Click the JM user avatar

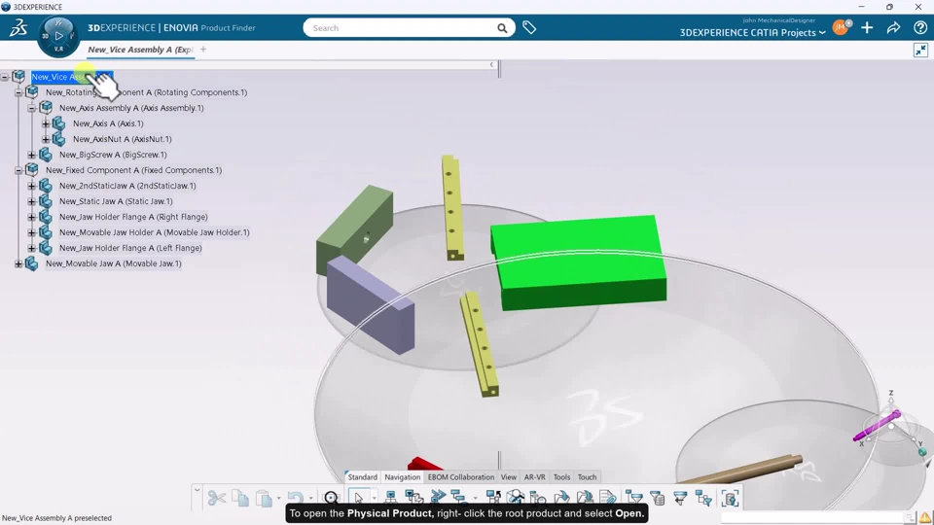point(841,27)
